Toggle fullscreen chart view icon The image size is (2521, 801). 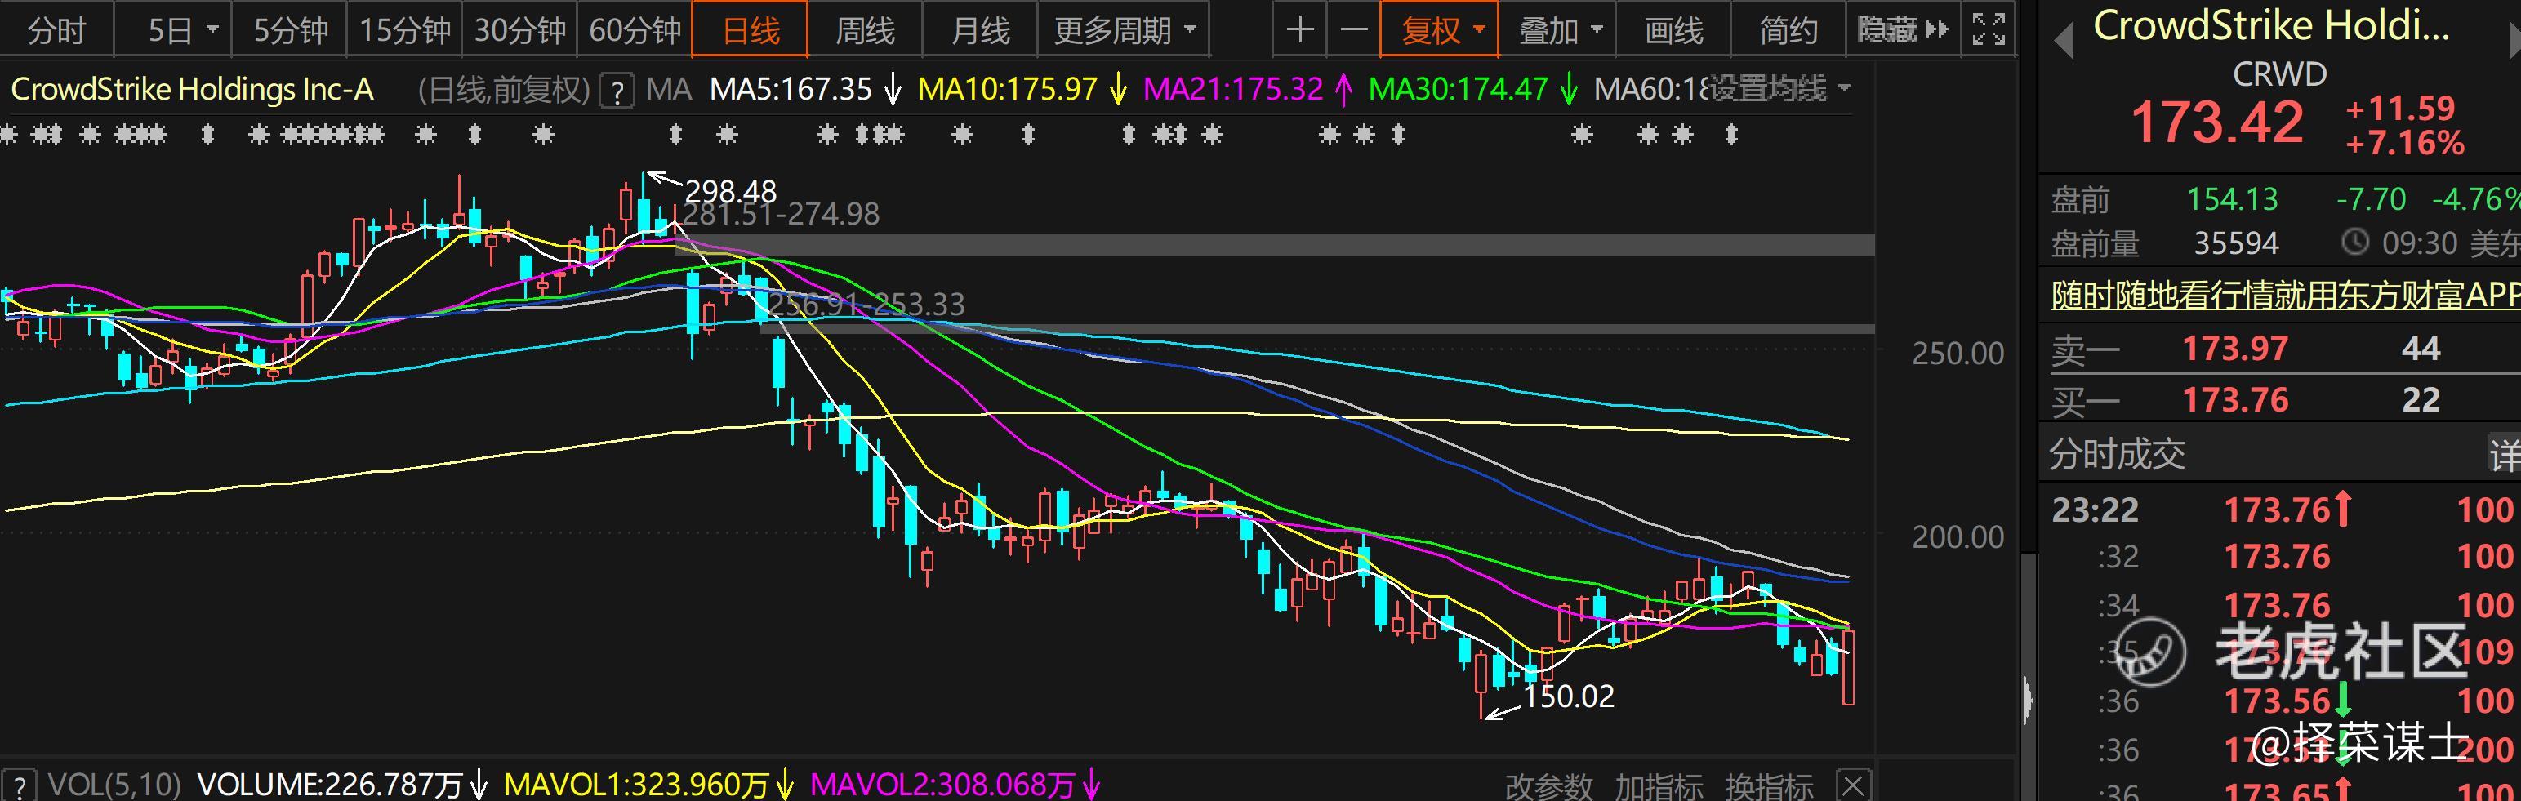[x=1988, y=30]
